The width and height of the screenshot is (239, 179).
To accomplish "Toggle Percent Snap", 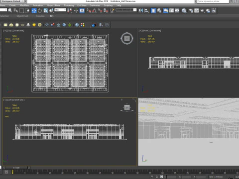I will point(100,10).
